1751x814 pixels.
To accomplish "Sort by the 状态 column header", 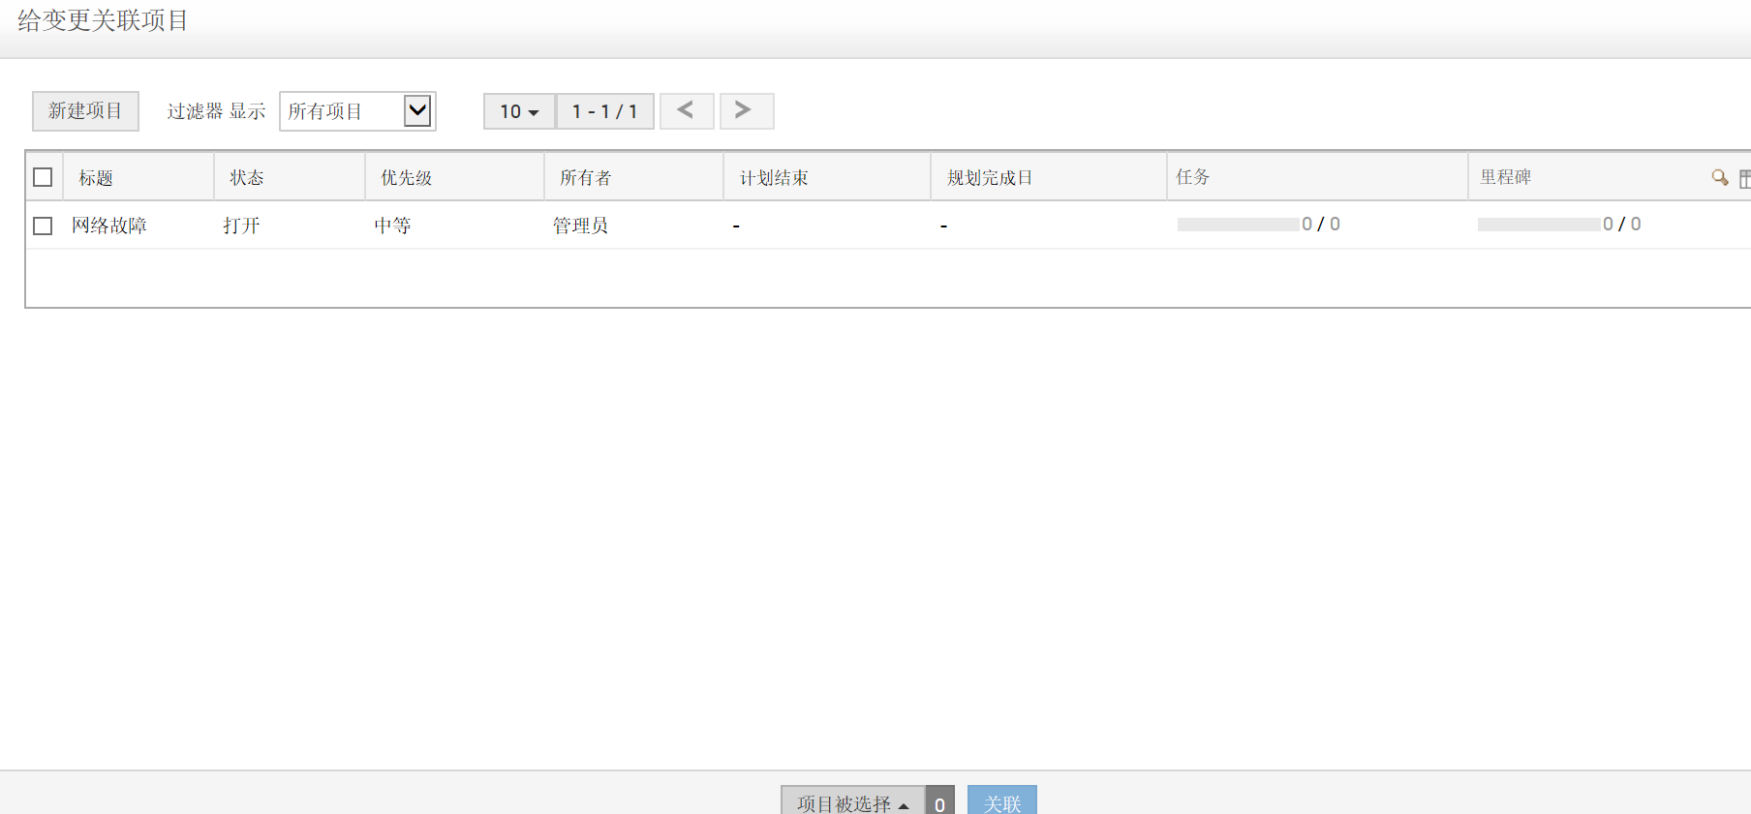I will [x=247, y=178].
